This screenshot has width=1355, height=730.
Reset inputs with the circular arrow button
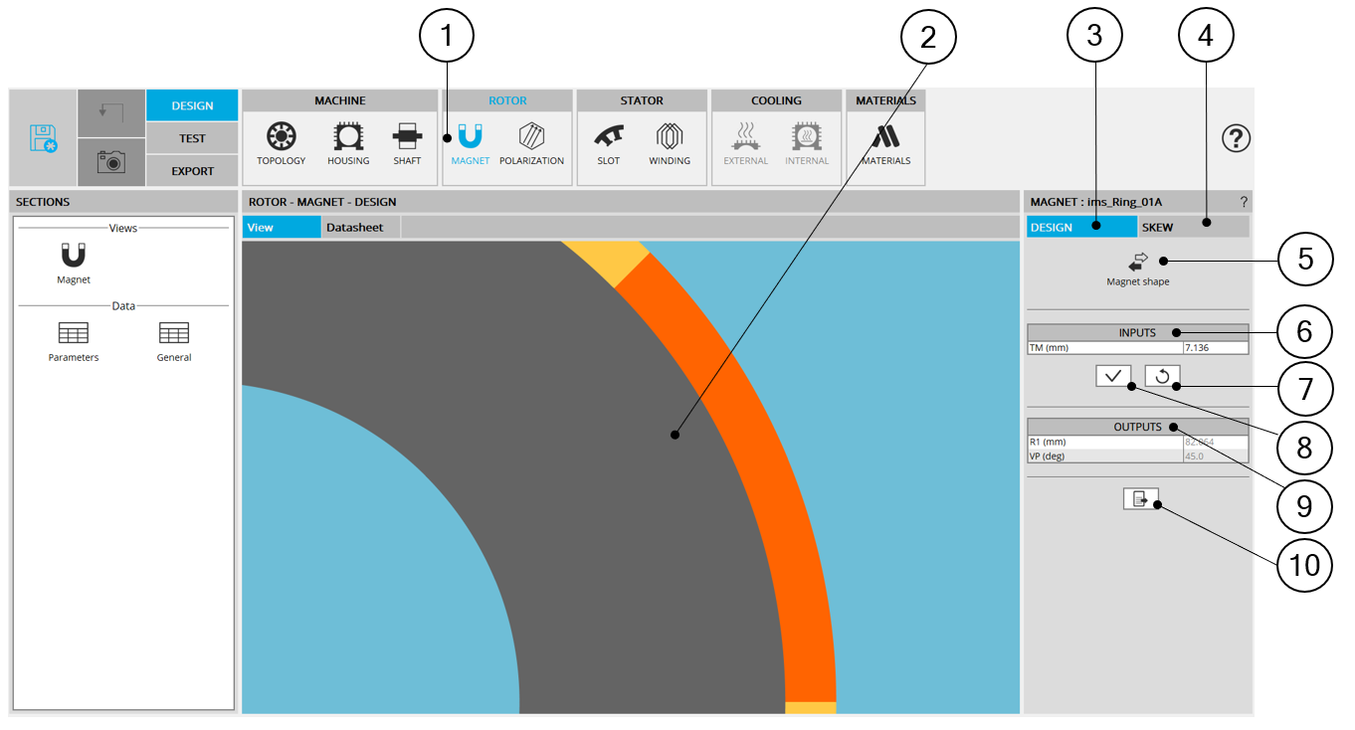click(1162, 376)
